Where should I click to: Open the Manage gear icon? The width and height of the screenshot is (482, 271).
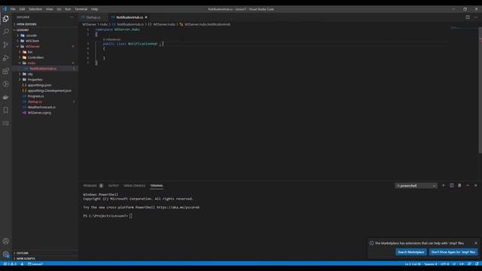coord(6,254)
